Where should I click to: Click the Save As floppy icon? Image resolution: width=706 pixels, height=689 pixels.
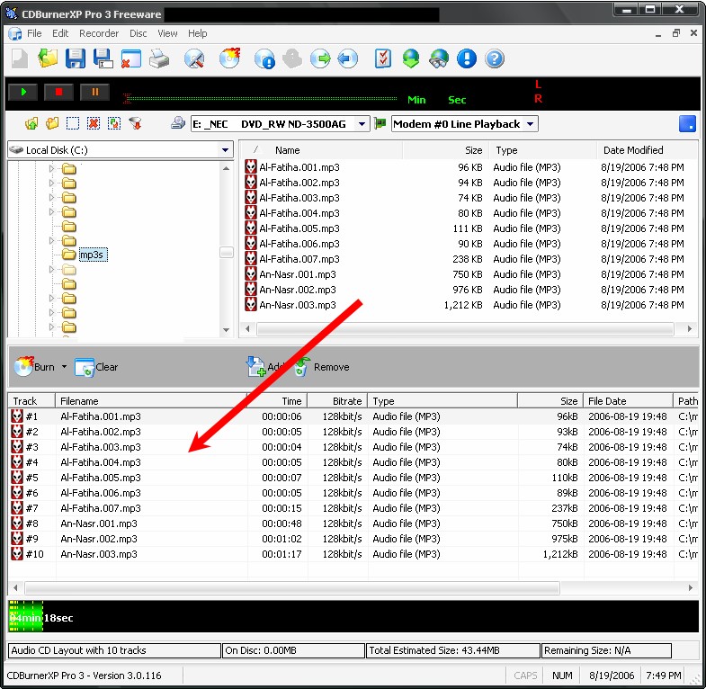(x=103, y=58)
